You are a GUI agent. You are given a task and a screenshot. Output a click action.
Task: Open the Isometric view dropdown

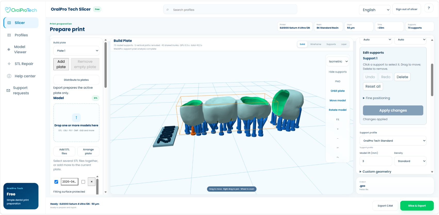click(338, 61)
